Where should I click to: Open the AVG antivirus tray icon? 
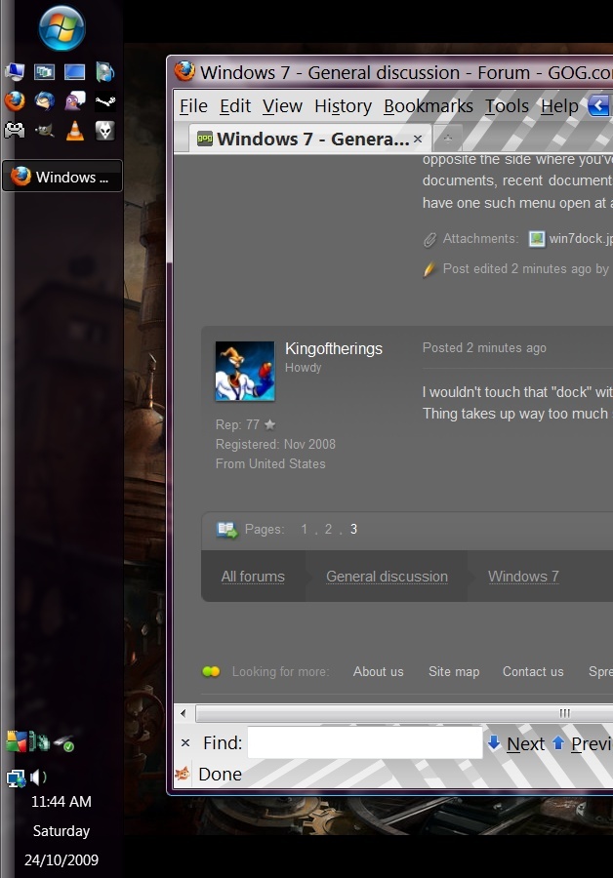tap(17, 740)
